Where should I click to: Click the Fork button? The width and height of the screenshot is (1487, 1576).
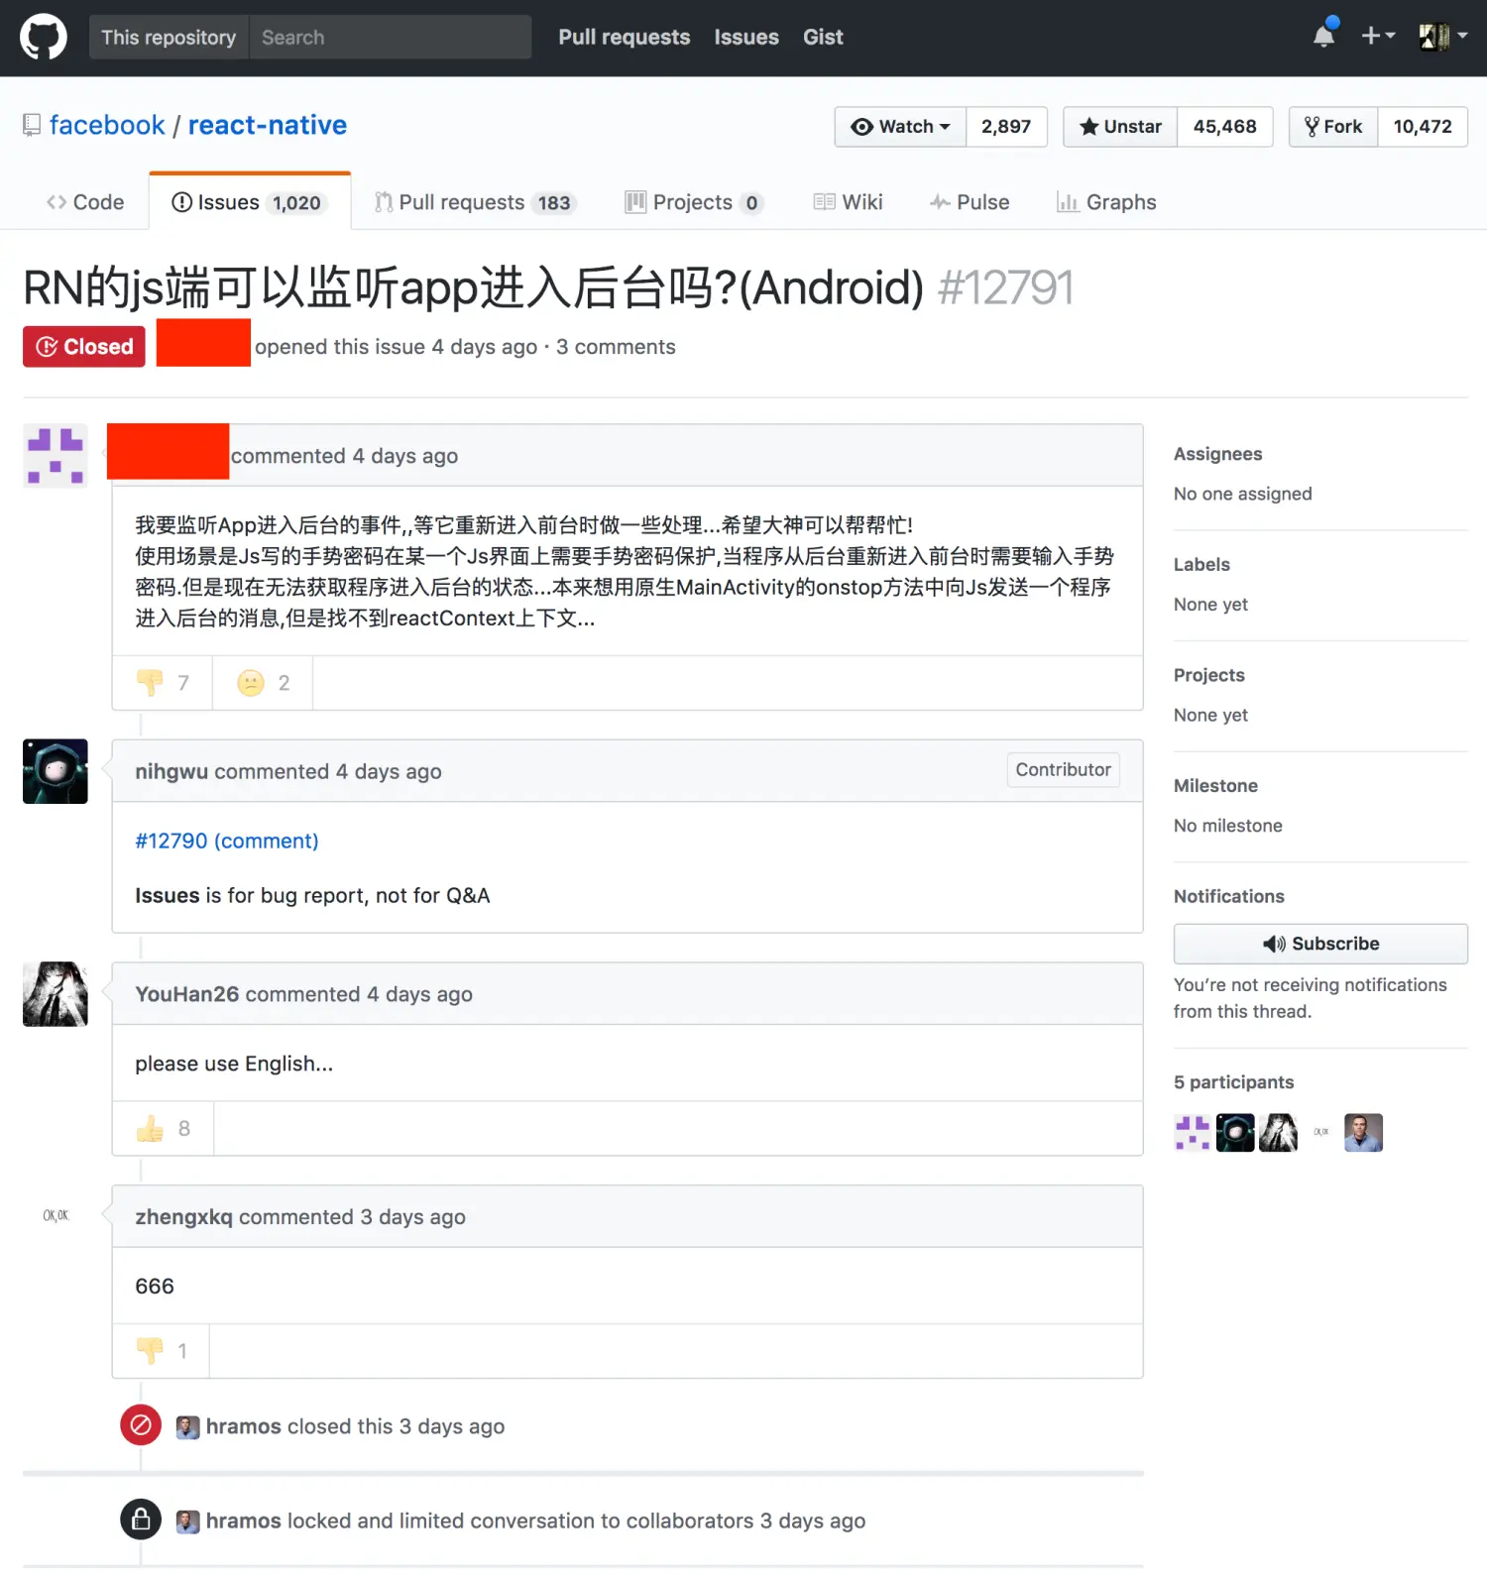(x=1333, y=127)
